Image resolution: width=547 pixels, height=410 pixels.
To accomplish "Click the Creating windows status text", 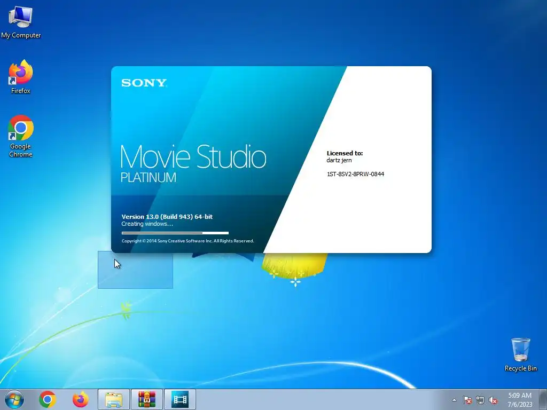I will point(147,224).
